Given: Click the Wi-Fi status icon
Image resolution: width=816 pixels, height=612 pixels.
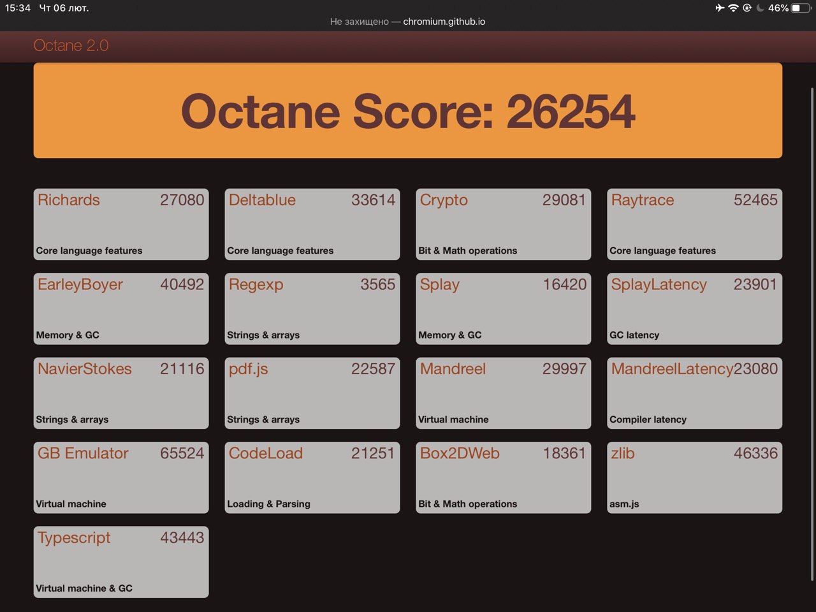Looking at the screenshot, I should pos(733,8).
